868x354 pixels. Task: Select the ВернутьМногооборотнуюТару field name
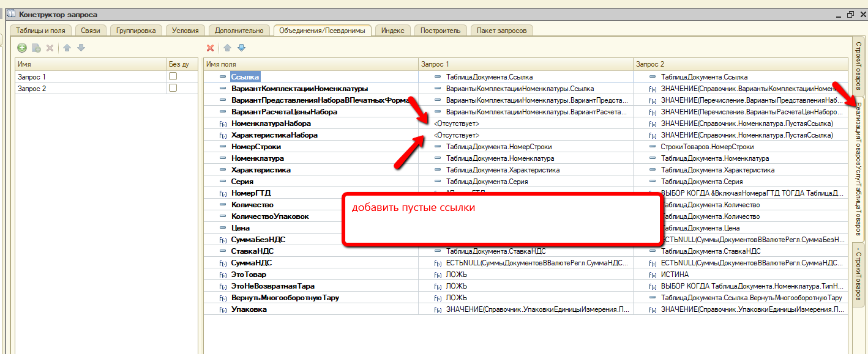click(285, 298)
